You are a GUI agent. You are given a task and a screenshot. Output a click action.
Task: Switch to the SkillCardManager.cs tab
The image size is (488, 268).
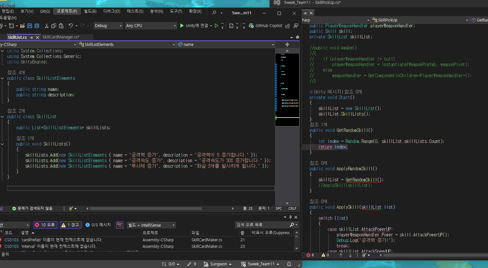click(61, 37)
